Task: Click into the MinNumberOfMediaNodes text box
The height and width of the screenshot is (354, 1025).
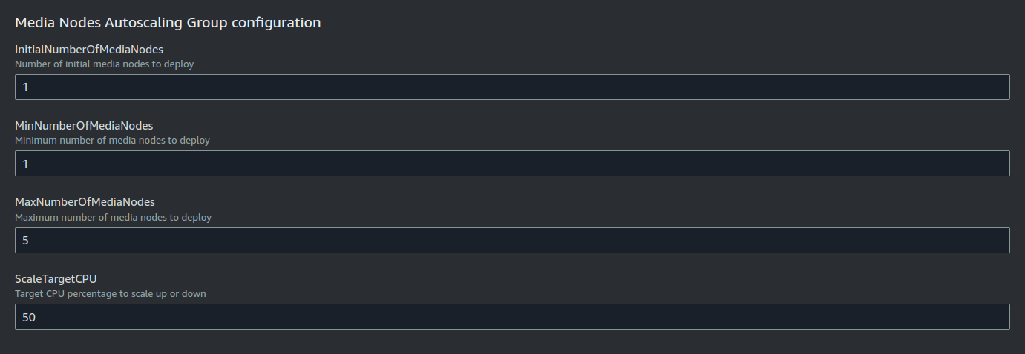Action: click(512, 163)
